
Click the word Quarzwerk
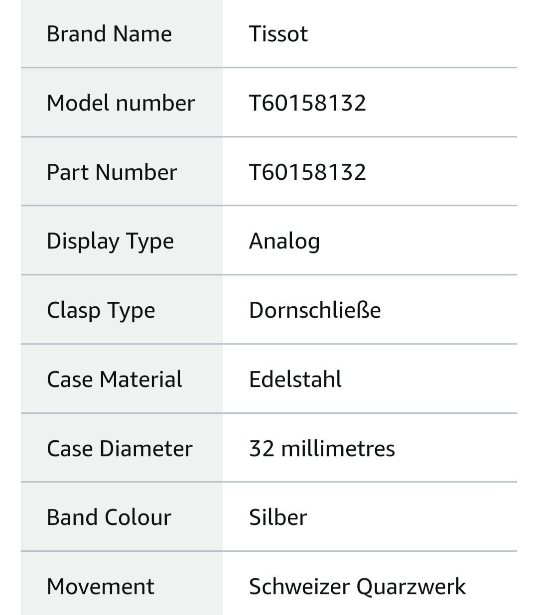pyautogui.click(x=411, y=587)
